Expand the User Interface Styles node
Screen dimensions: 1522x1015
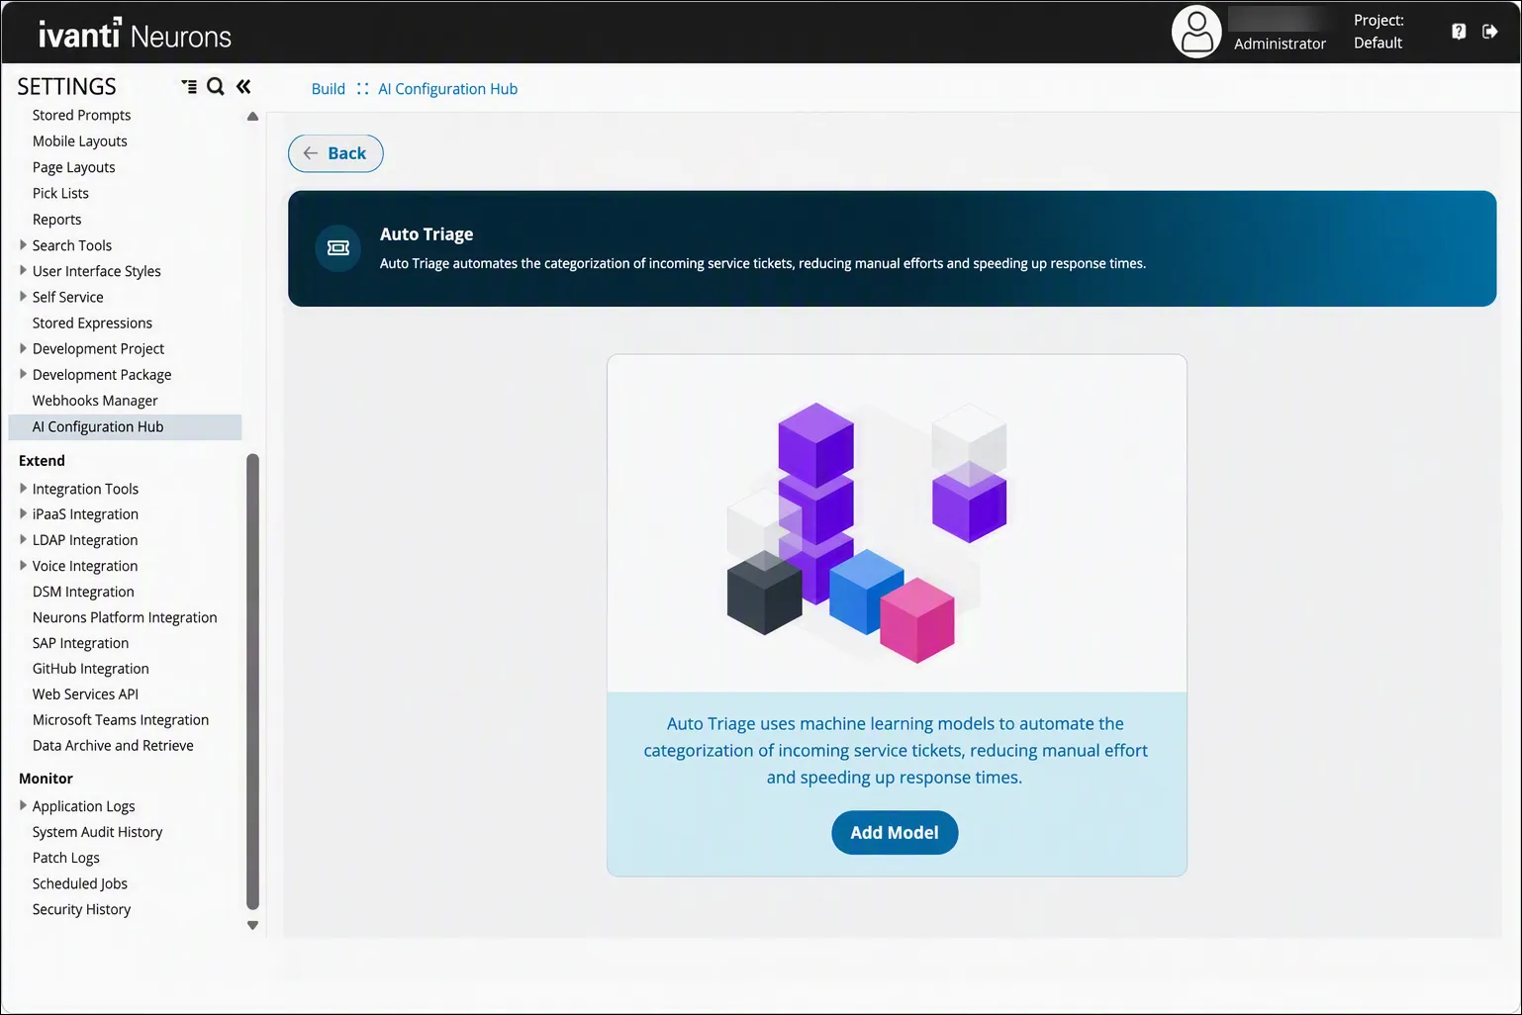click(x=23, y=271)
